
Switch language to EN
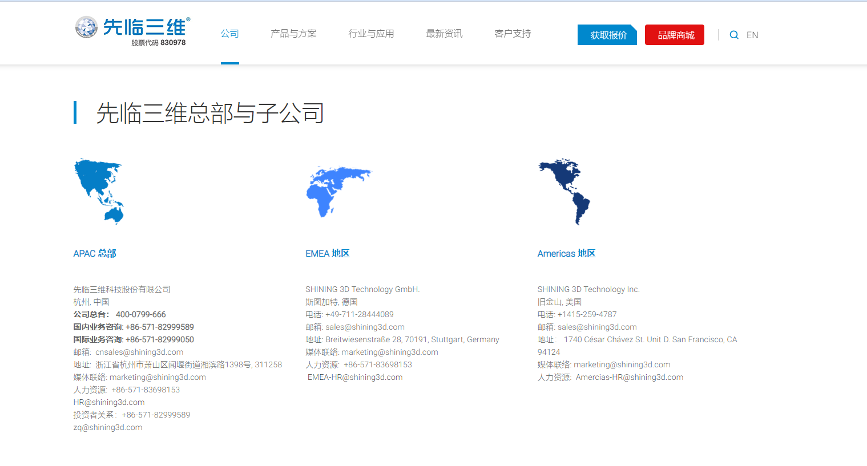click(752, 35)
